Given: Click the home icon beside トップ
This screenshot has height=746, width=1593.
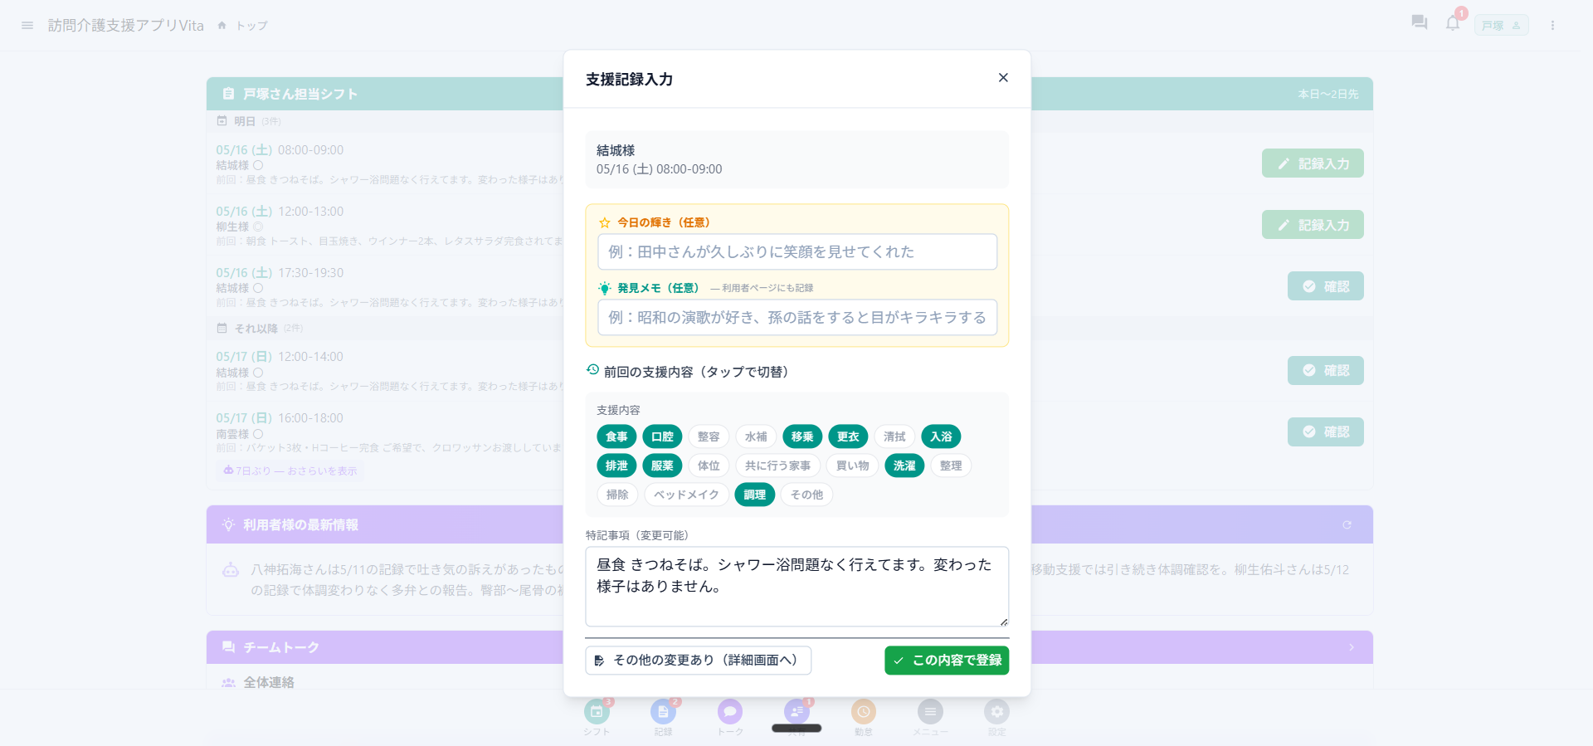Looking at the screenshot, I should pos(222,26).
